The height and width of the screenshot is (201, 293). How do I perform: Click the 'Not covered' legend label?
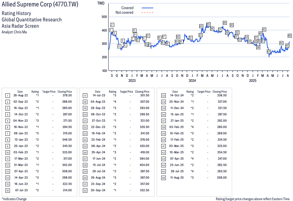click(x=124, y=13)
